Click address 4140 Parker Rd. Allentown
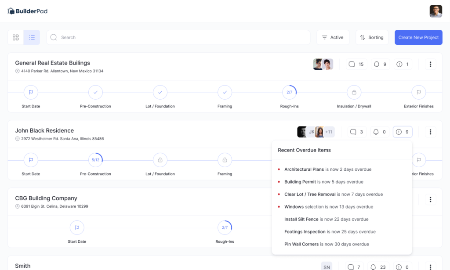 tap(62, 71)
